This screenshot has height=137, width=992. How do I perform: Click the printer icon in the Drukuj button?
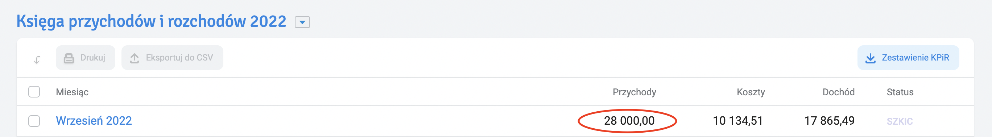pos(69,58)
